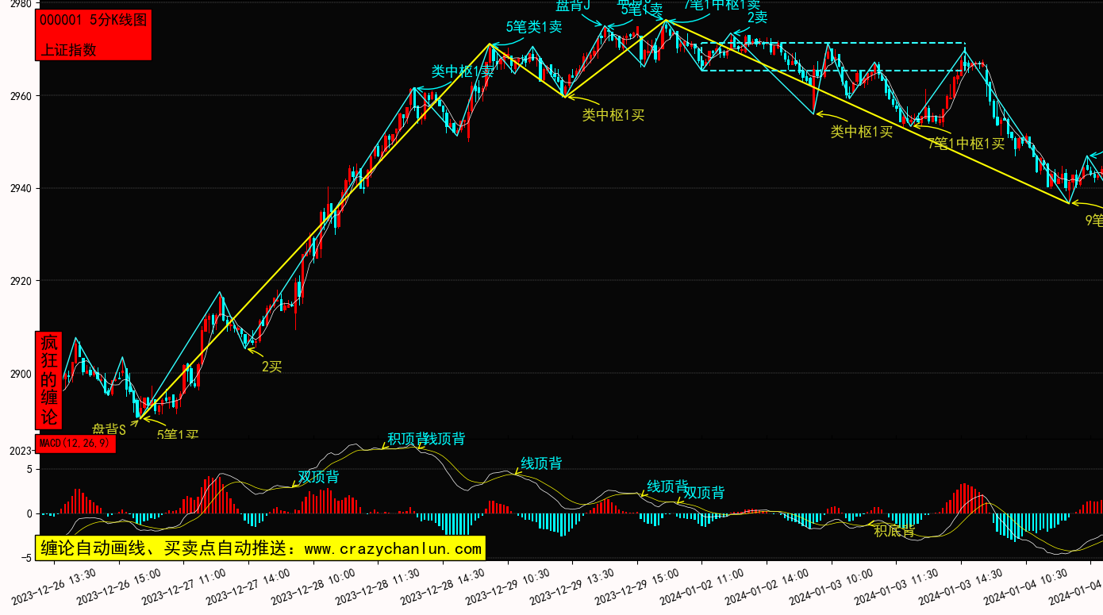Select the 盘背J marker near the top
This screenshot has width=1103, height=615.
[x=572, y=6]
